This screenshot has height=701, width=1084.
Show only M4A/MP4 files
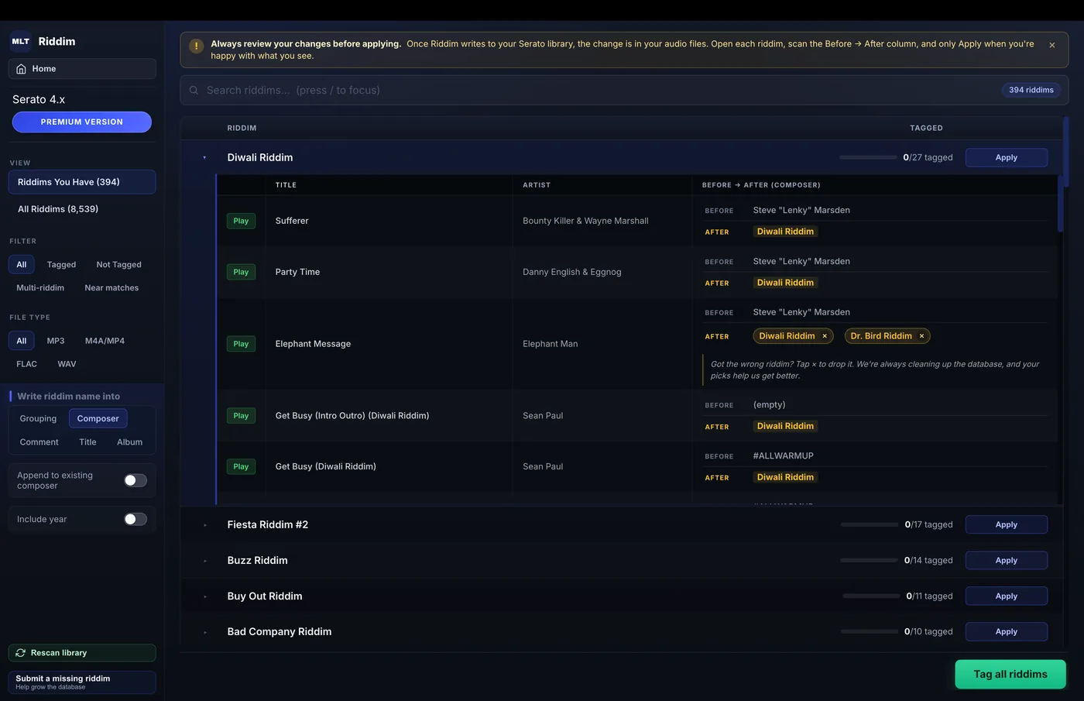(105, 341)
